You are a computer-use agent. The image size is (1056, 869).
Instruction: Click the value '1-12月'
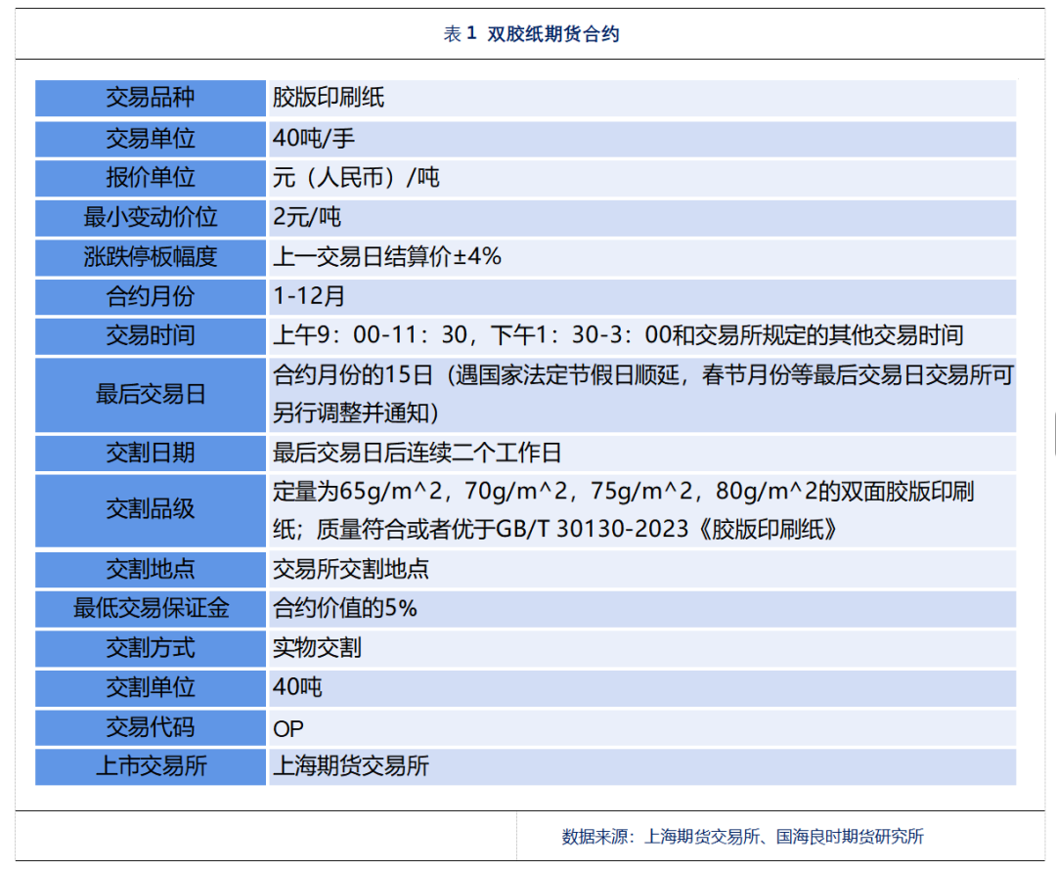[308, 296]
